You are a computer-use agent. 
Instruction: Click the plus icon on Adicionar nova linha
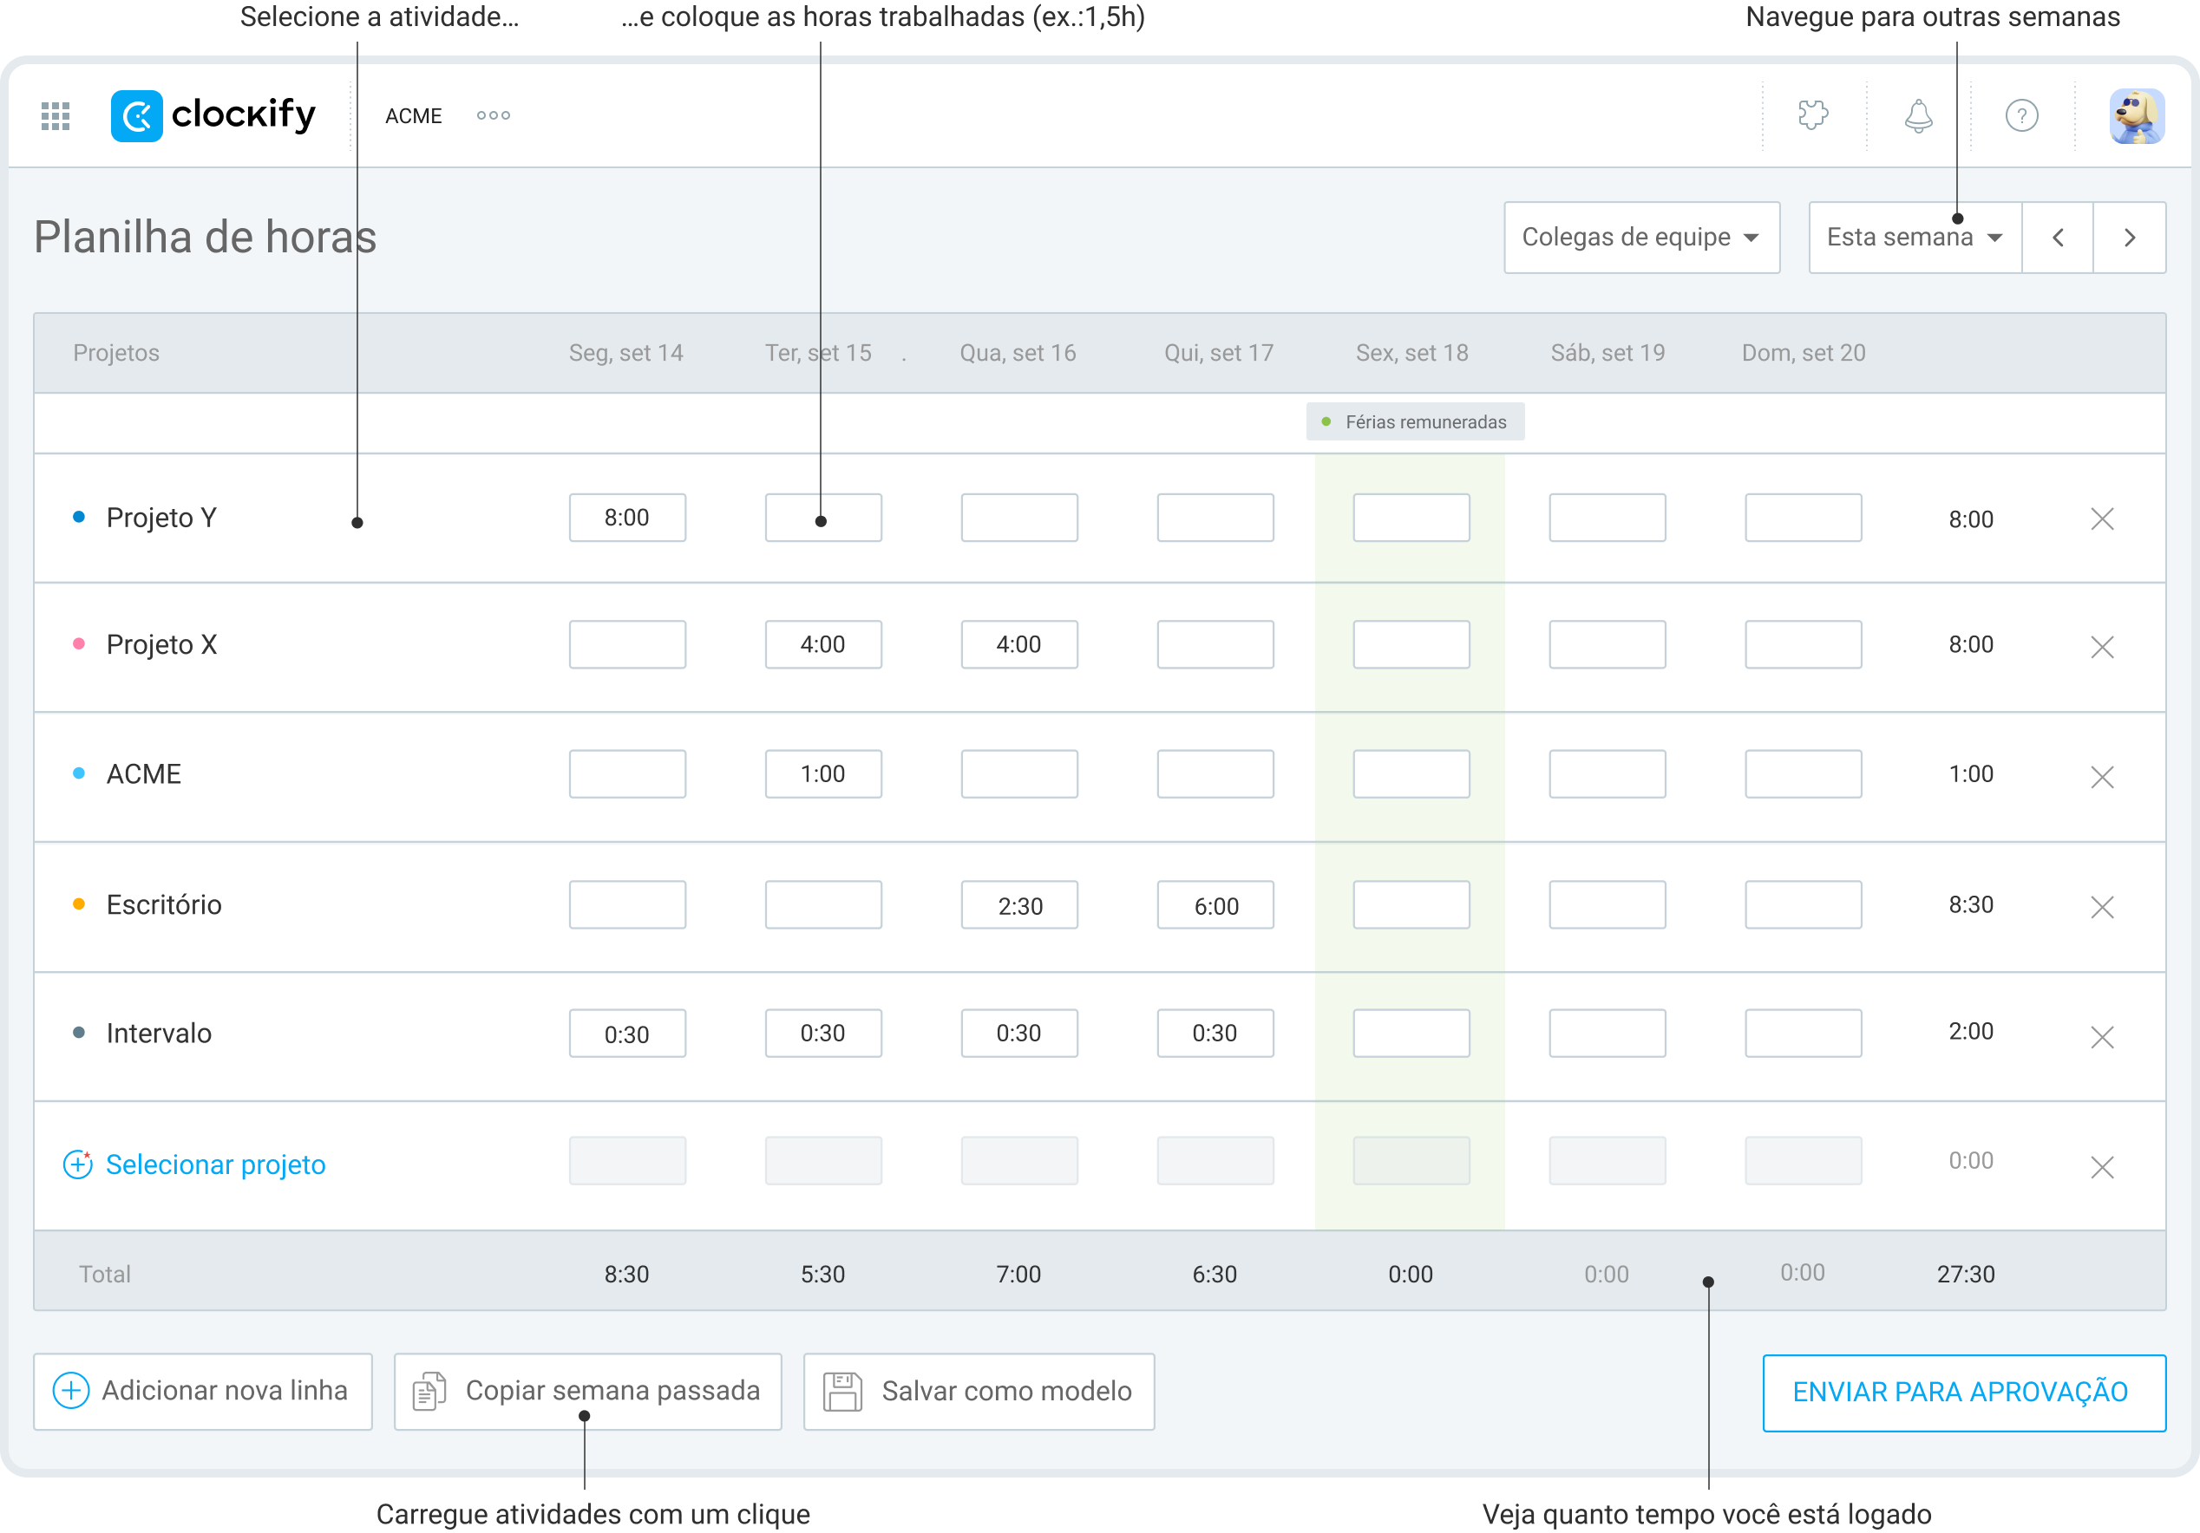(71, 1392)
